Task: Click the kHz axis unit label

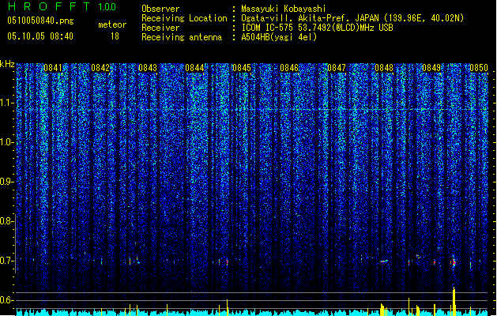Action: pyautogui.click(x=7, y=64)
